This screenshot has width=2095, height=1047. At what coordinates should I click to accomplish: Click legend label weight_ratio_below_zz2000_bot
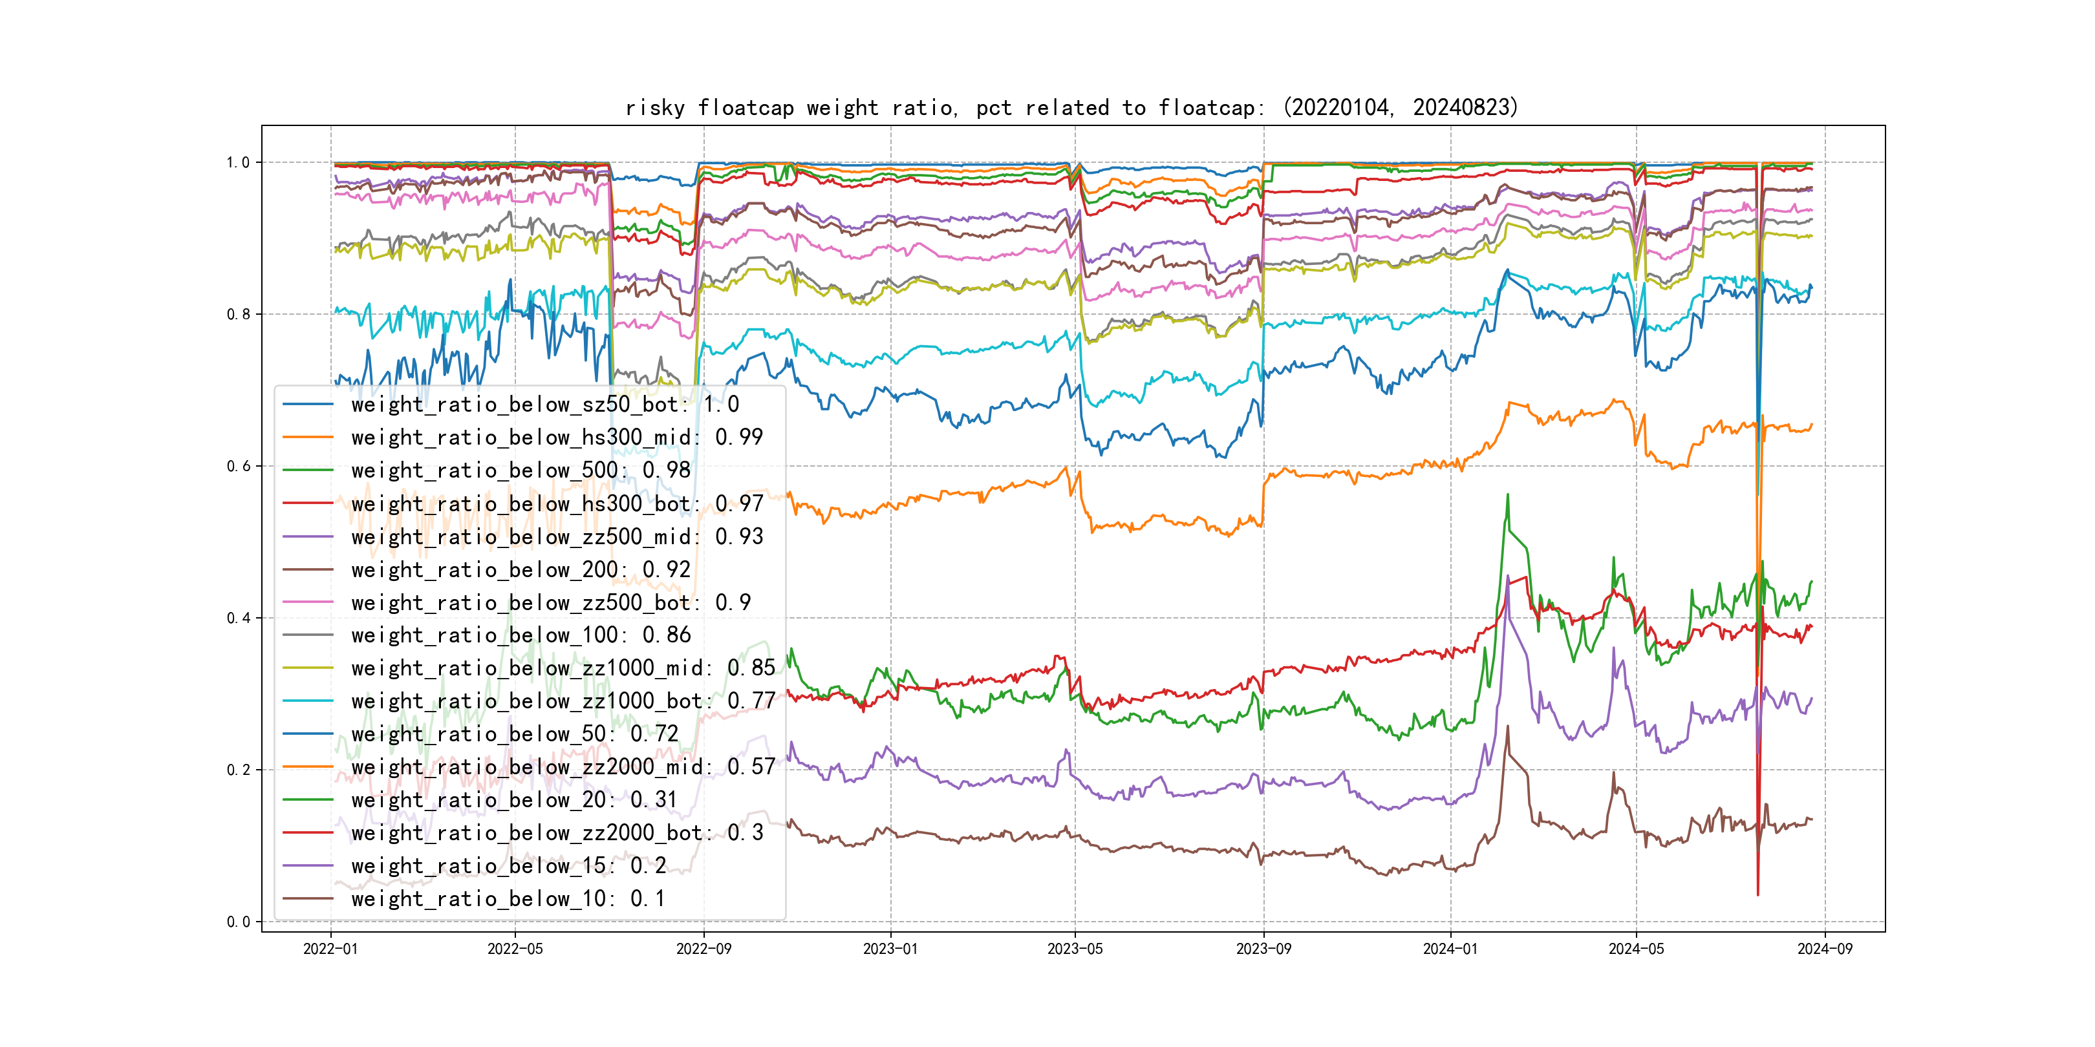click(x=556, y=832)
